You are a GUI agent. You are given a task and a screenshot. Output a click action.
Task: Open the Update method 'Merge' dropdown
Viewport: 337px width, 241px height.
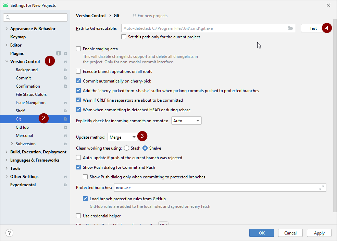pyautogui.click(x=123, y=137)
